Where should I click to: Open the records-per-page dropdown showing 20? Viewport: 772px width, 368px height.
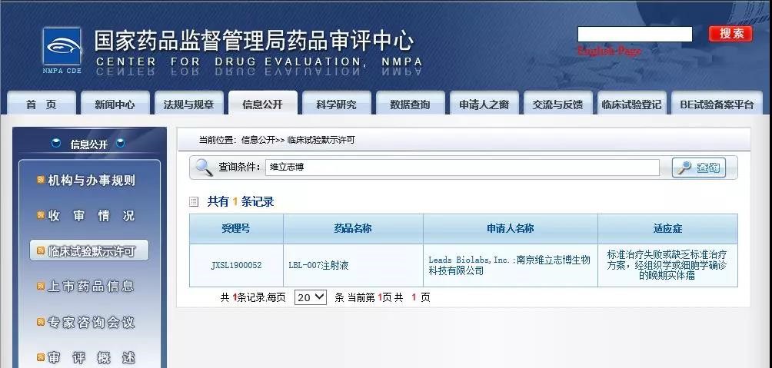click(x=310, y=297)
